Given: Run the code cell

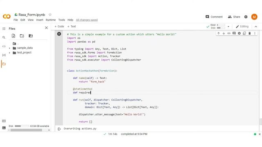Looking at the screenshot, I should [59, 34].
